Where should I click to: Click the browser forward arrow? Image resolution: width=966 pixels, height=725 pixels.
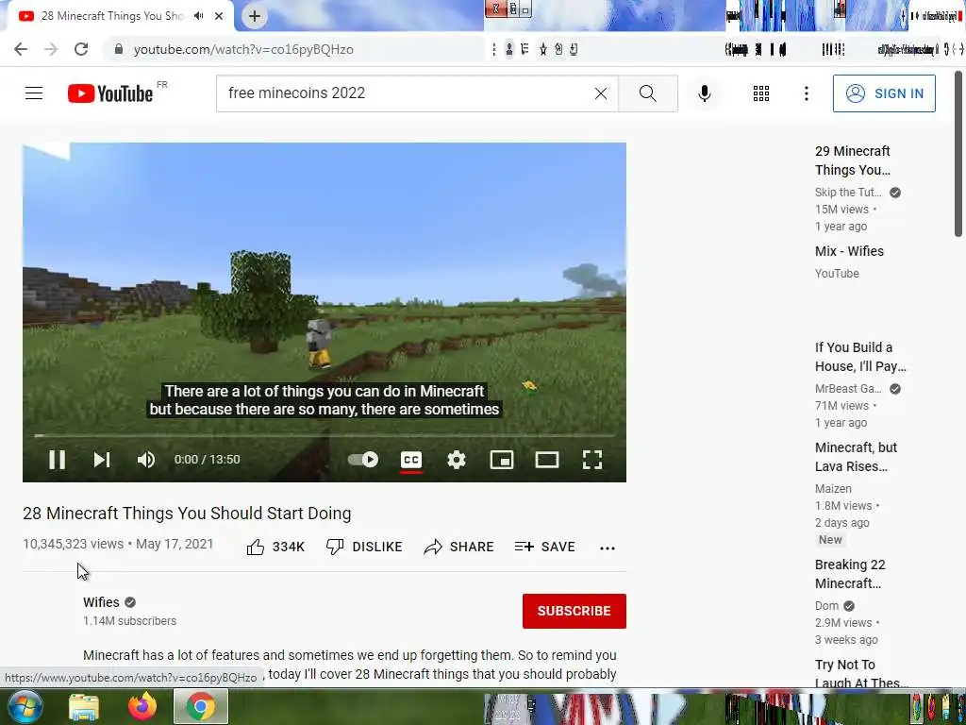coord(51,49)
